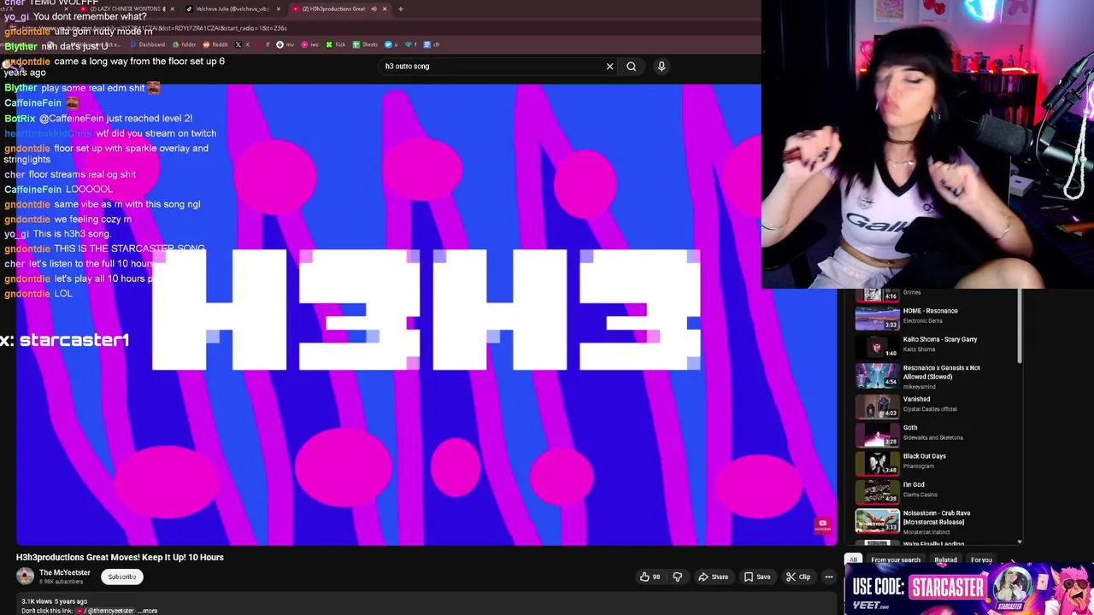Image resolution: width=1094 pixels, height=615 pixels.
Task: Click the playlist panel scrollbar thumb
Action: (x=1020, y=328)
